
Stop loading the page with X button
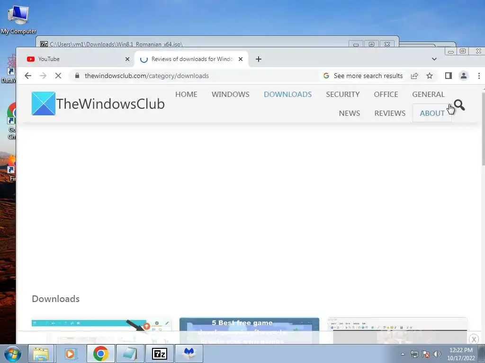coord(58,76)
